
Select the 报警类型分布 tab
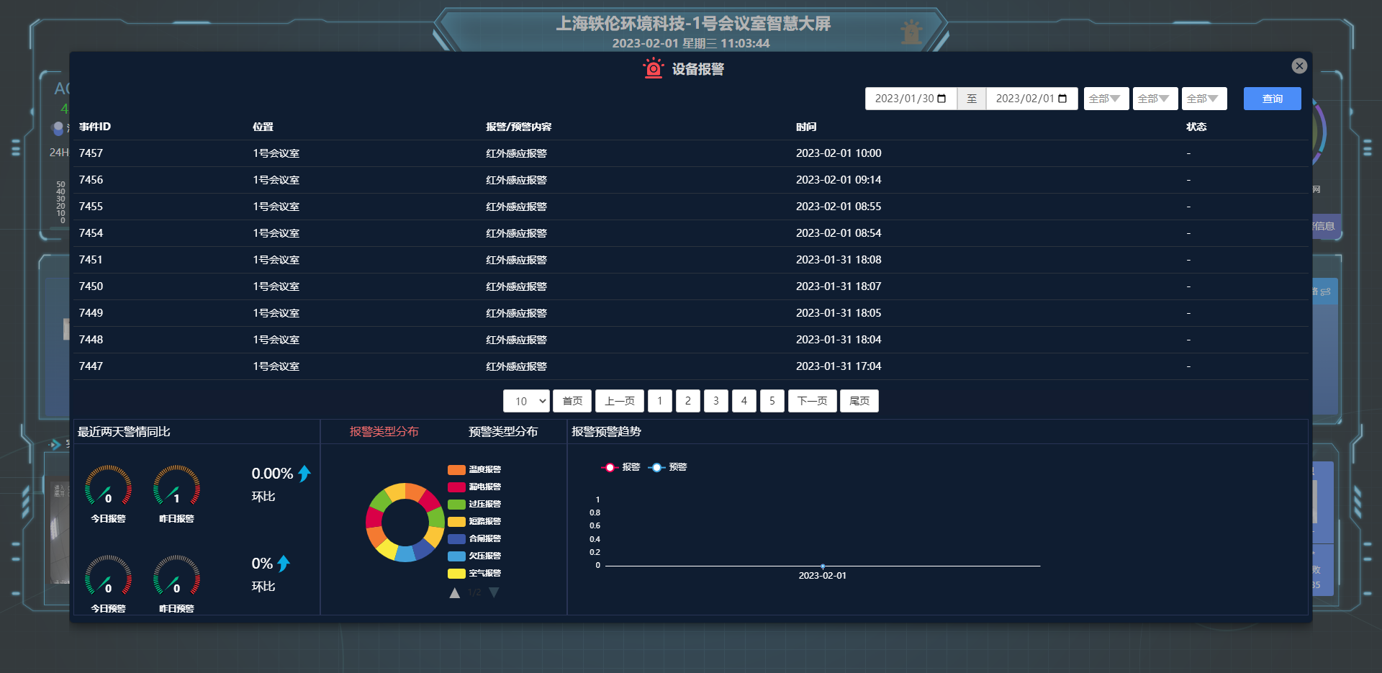[384, 432]
